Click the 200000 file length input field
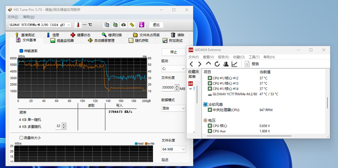Viewport: 338px width, 168px height. 168,88
